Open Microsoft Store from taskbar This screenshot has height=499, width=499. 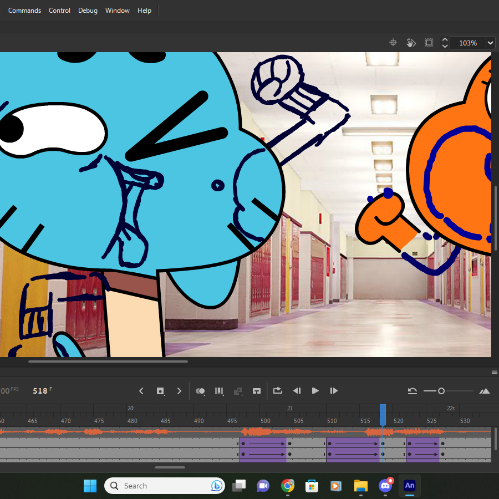click(312, 486)
